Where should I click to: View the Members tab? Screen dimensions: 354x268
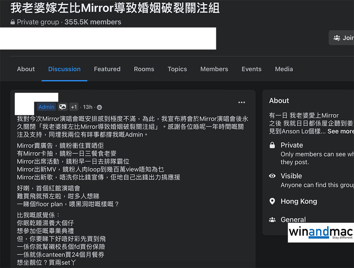click(x=214, y=69)
